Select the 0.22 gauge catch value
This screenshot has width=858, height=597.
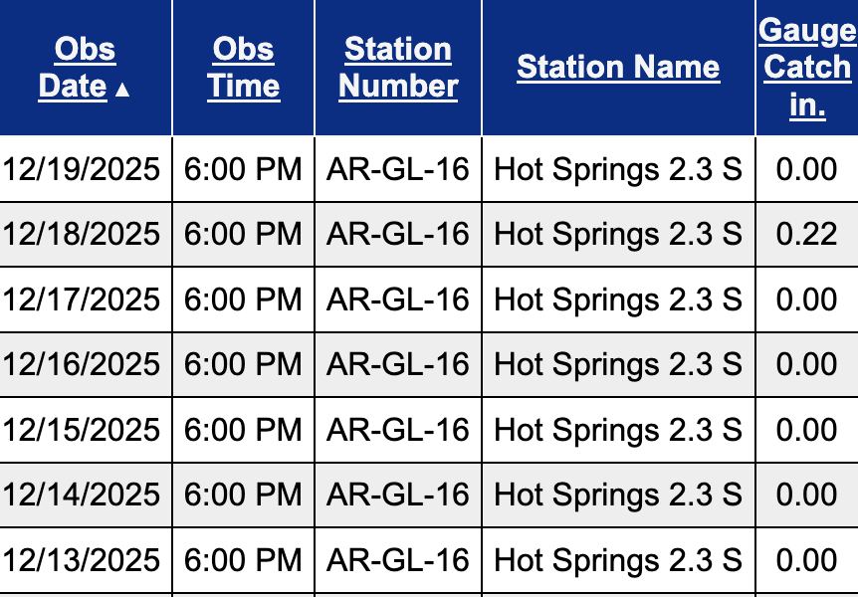pos(806,234)
